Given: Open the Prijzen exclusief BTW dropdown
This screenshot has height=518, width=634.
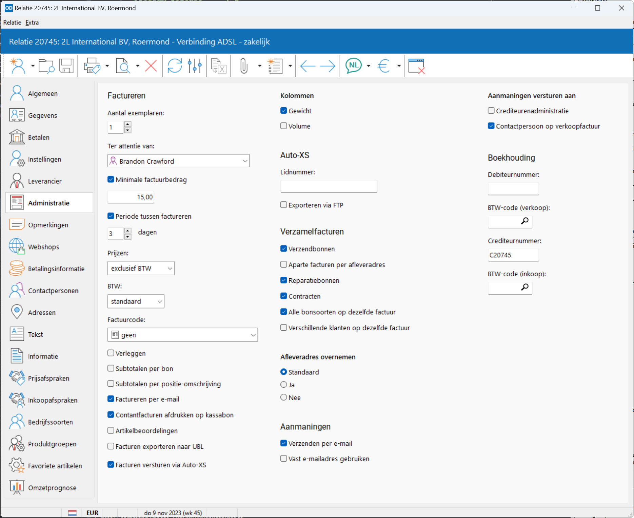Looking at the screenshot, I should coord(141,268).
